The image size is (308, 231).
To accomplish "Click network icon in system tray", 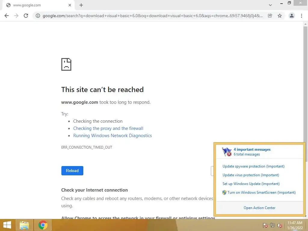I will pos(273,225).
